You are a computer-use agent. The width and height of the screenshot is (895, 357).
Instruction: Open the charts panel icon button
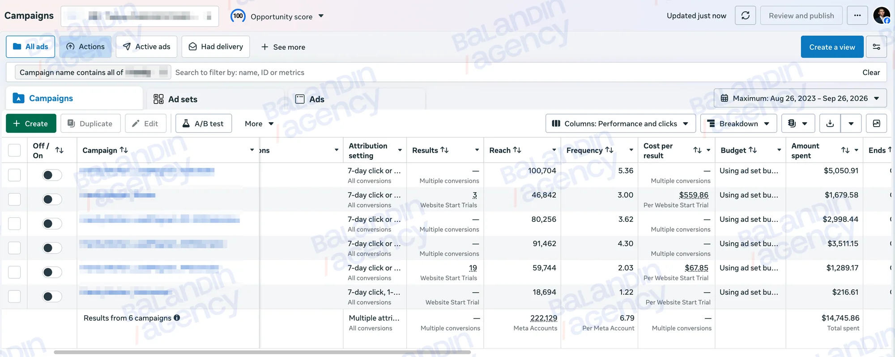tap(876, 123)
